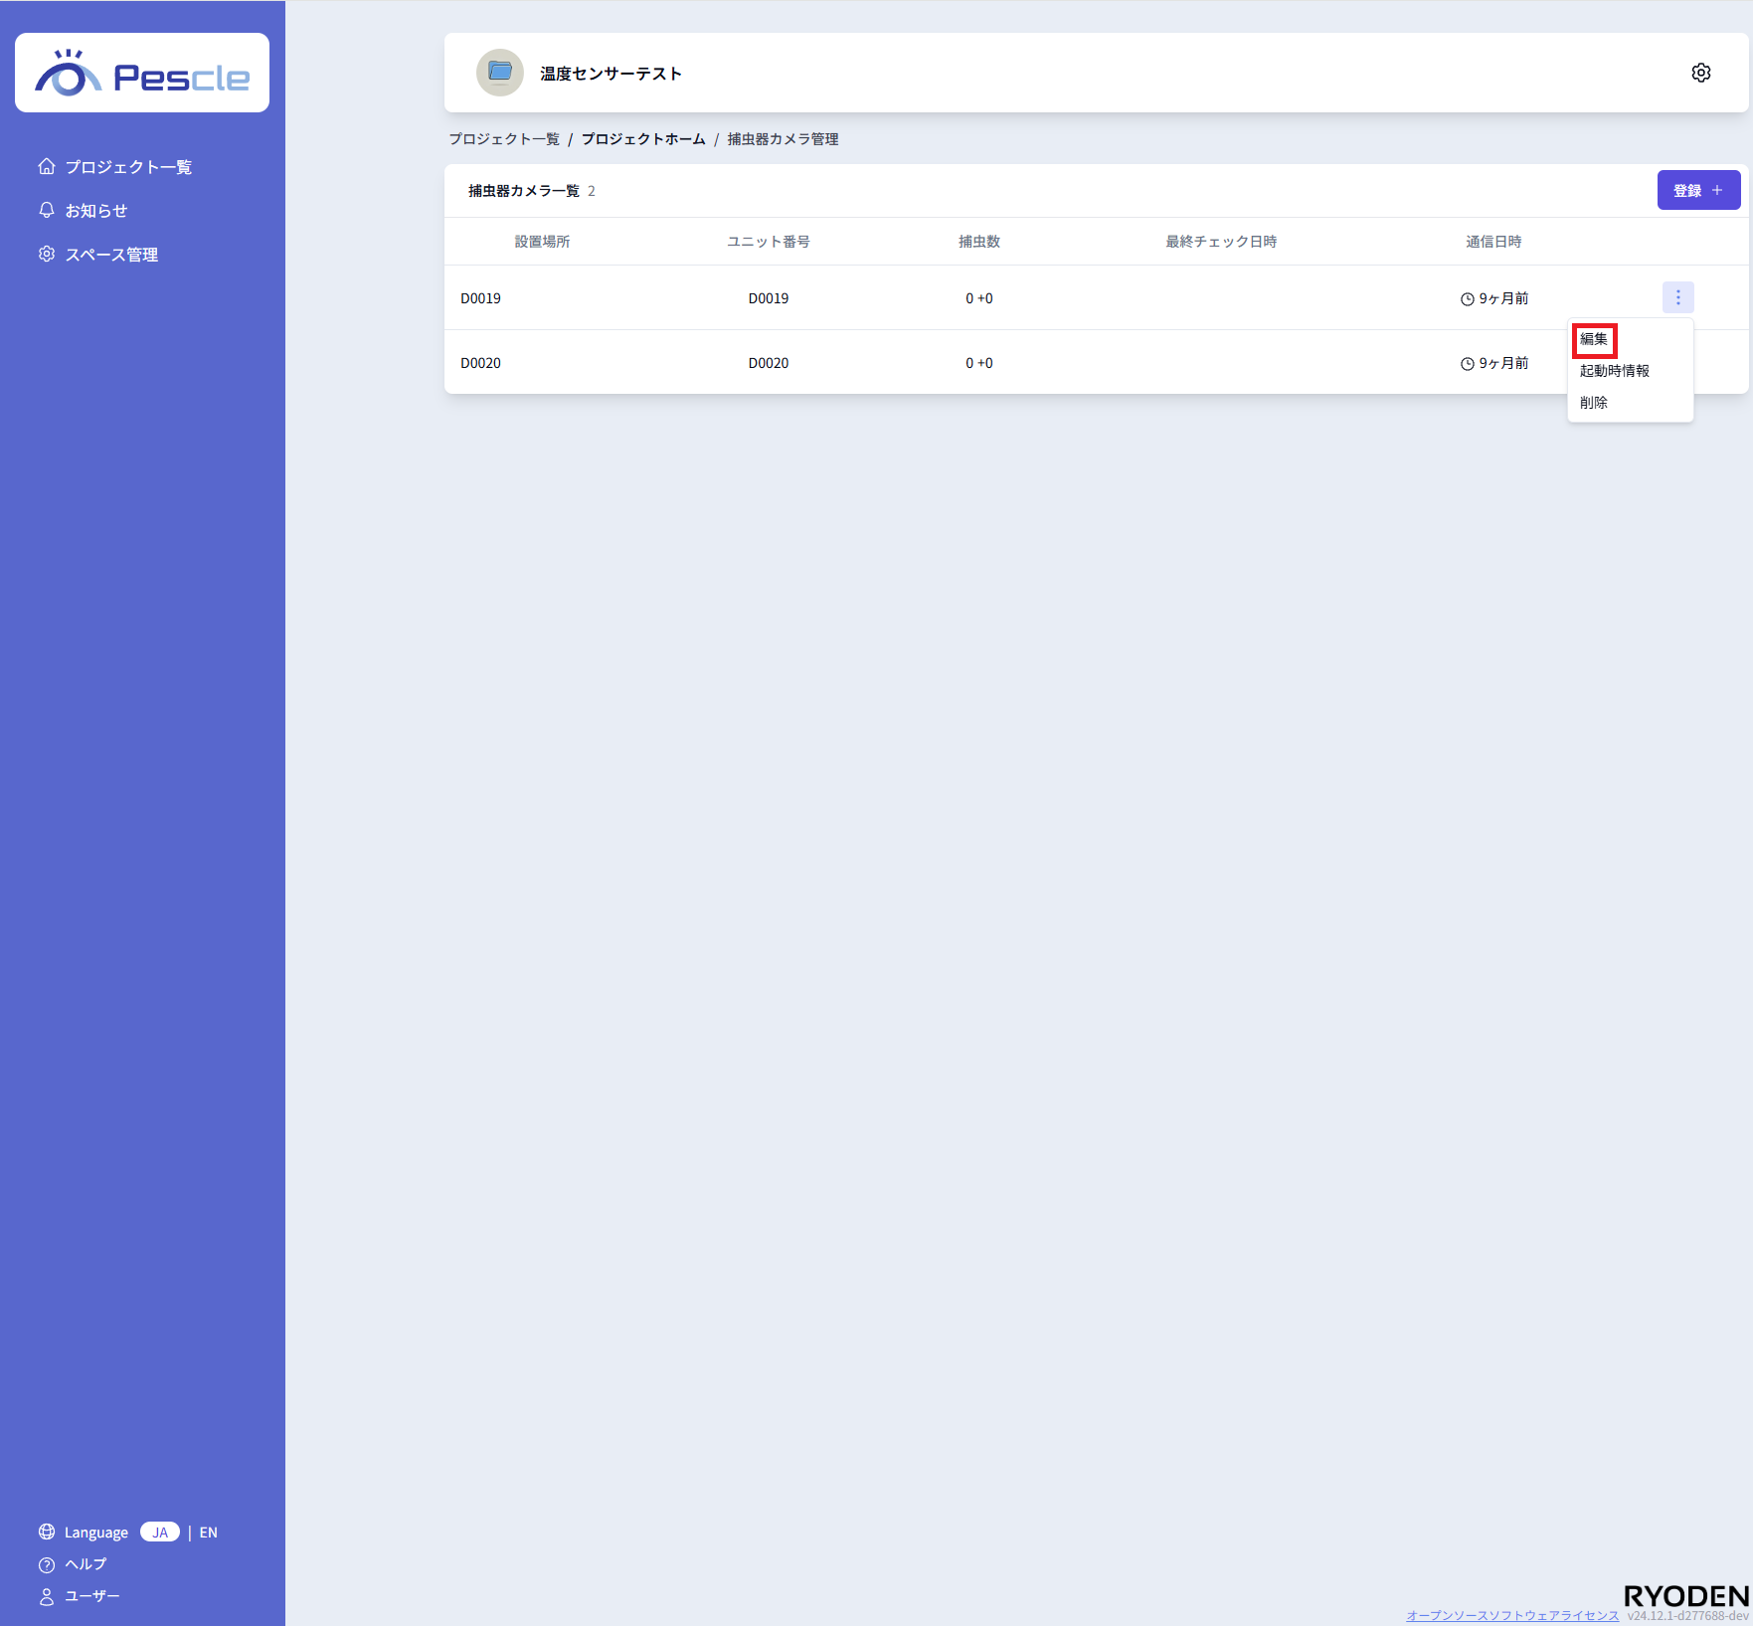Screen dimensions: 1753x1626
Task: Click the user profile icon
Action: tap(47, 1596)
